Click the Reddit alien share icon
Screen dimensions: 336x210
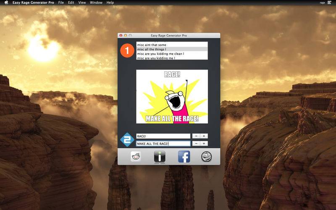pos(136,156)
